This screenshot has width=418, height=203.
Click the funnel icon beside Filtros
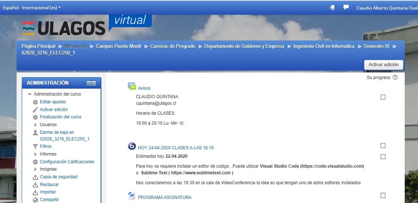coord(35,147)
